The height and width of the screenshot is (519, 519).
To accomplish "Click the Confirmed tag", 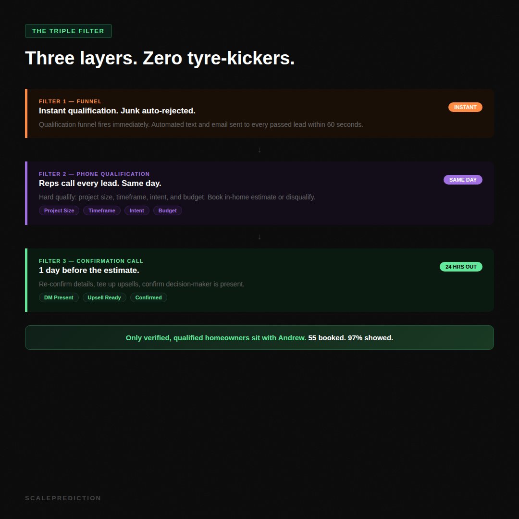I will 148,297.
